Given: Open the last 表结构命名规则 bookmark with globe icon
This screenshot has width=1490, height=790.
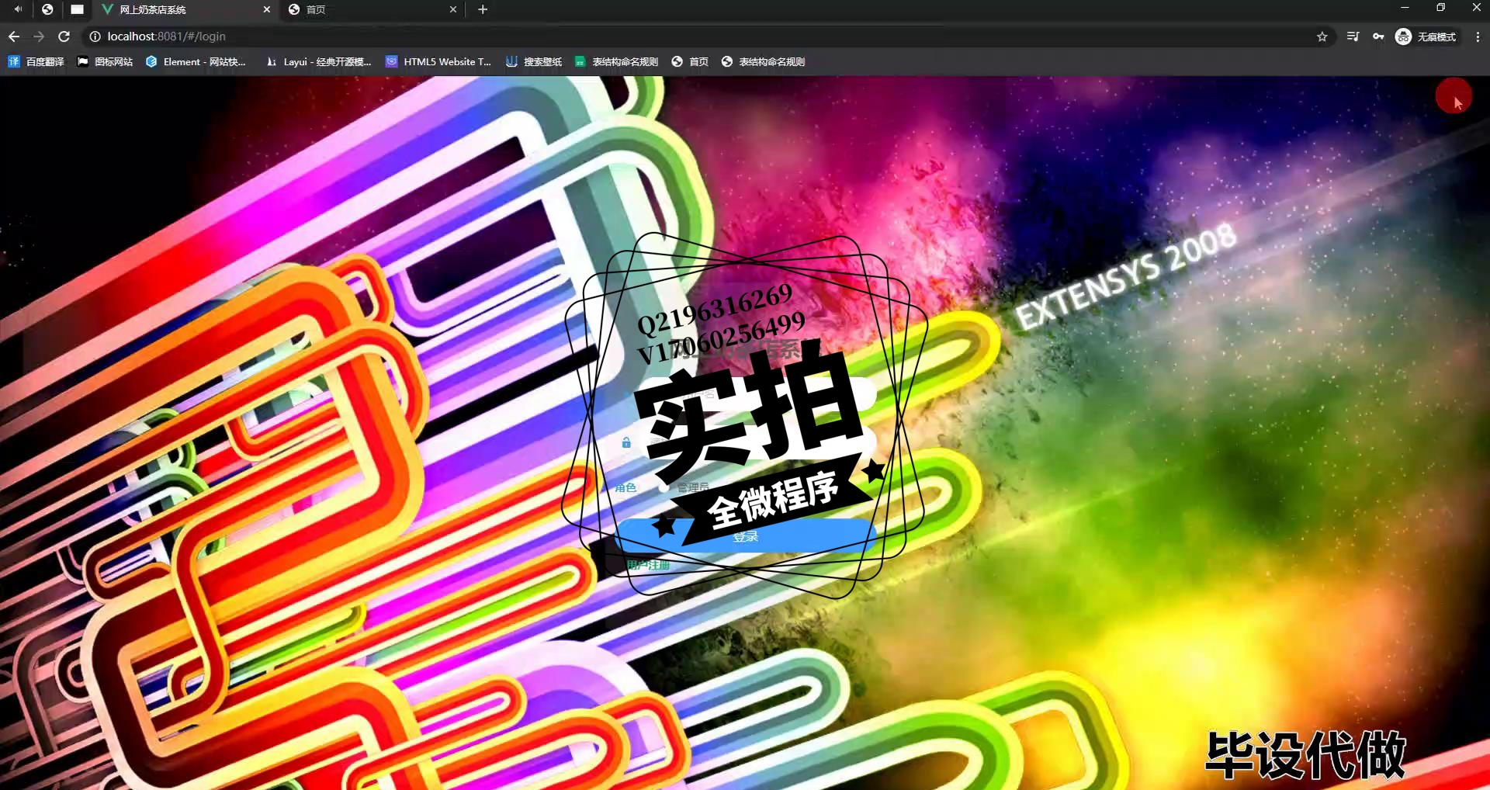Looking at the screenshot, I should (763, 61).
